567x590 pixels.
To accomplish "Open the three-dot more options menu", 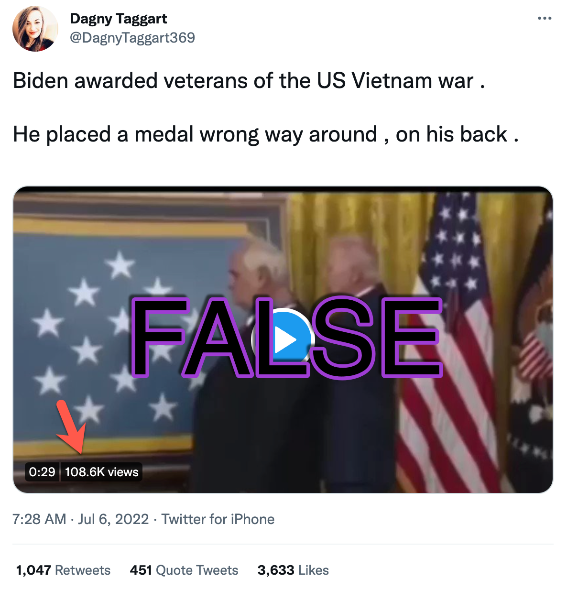I will (544, 19).
